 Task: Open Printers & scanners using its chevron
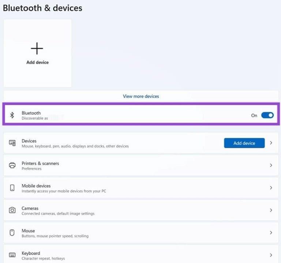click(271, 165)
